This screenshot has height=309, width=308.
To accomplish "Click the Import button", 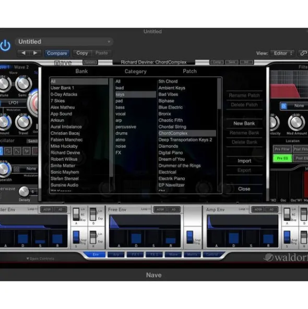I will [x=244, y=161].
